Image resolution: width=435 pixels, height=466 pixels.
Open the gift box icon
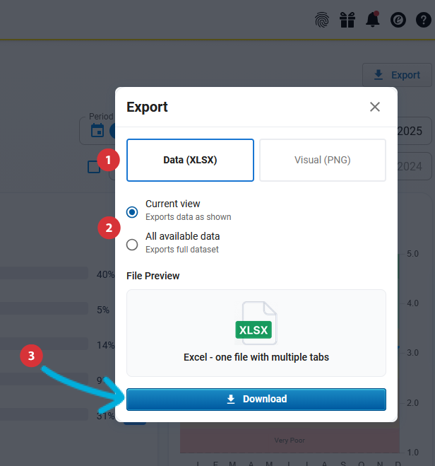(x=347, y=21)
